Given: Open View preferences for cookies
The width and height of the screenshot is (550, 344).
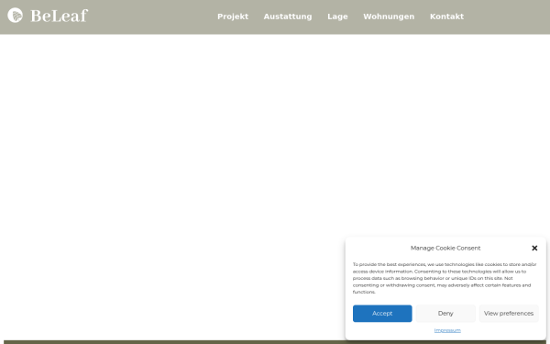Looking at the screenshot, I should tap(509, 314).
